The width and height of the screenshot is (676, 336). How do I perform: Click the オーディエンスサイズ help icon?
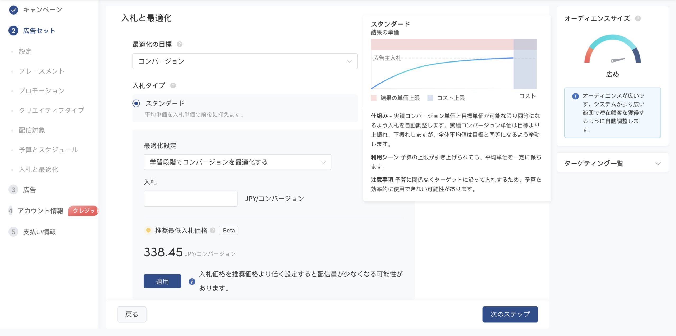(x=638, y=19)
